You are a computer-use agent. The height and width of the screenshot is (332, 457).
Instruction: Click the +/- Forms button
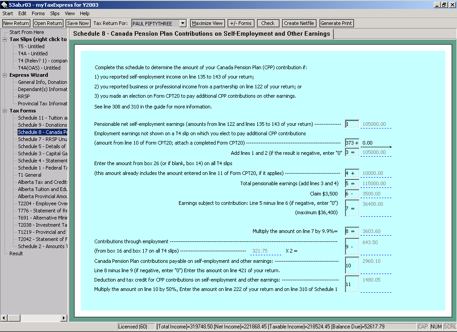click(x=241, y=23)
